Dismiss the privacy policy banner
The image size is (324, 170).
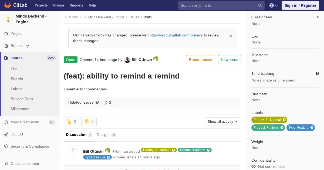[231, 36]
